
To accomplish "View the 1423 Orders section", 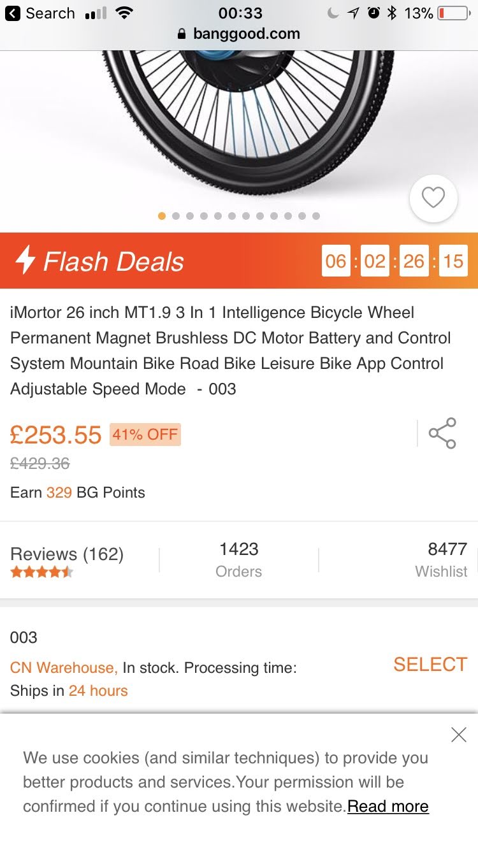I will 239,559.
